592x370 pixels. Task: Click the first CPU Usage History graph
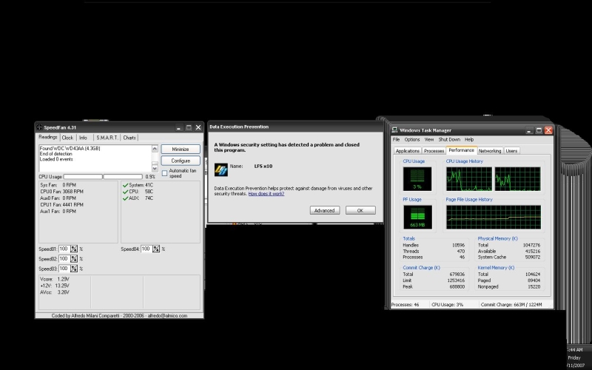(469, 179)
